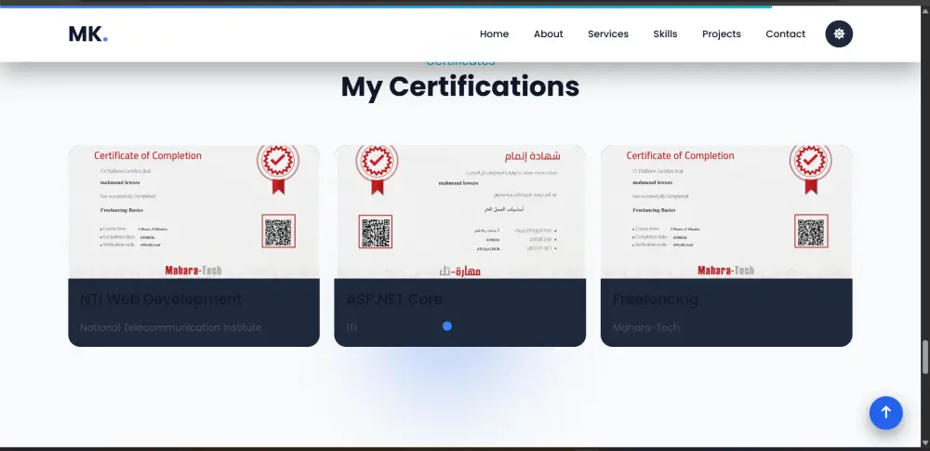
Task: Select the Services nav item
Action: 608,33
